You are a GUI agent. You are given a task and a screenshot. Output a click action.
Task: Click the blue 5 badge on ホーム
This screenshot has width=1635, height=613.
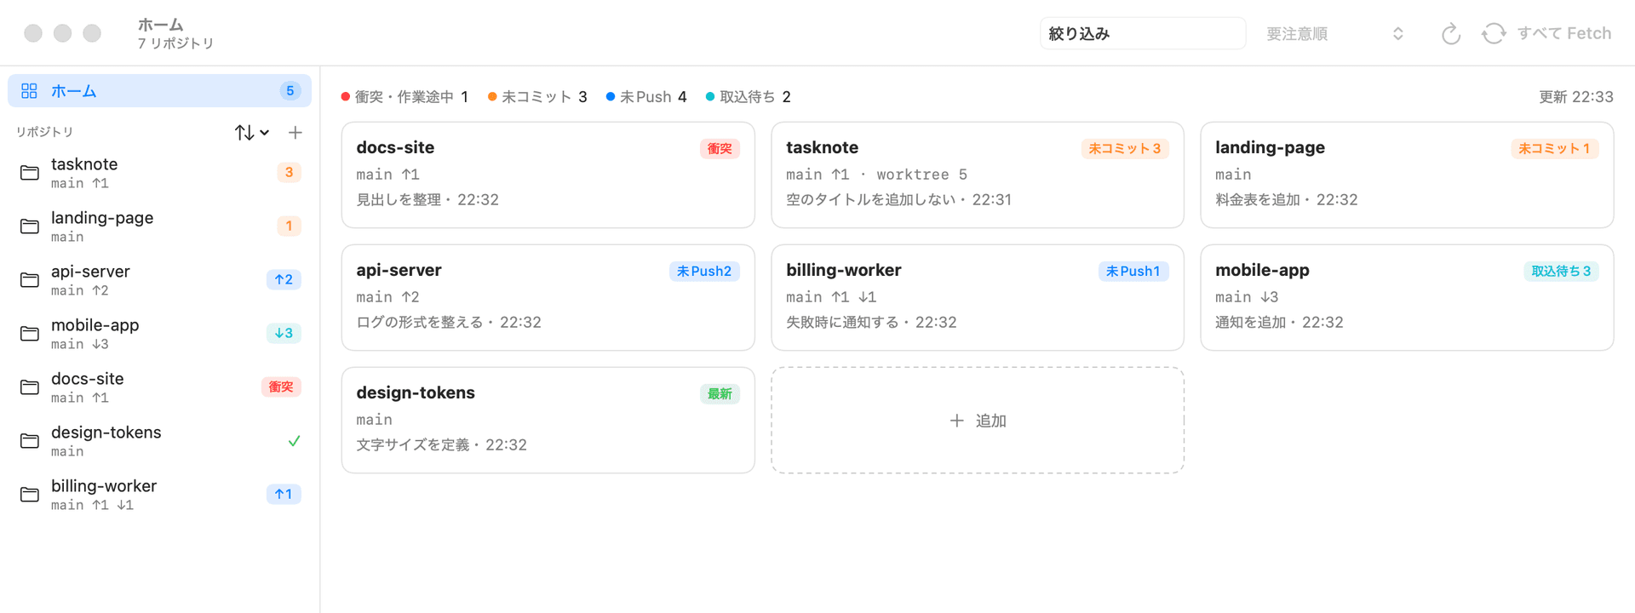[290, 91]
